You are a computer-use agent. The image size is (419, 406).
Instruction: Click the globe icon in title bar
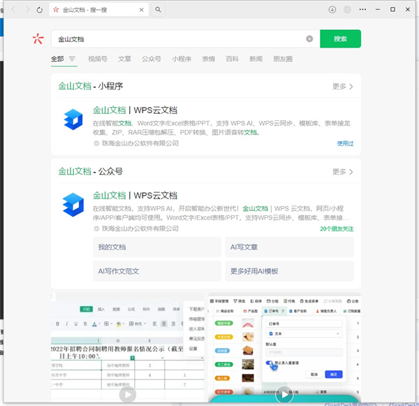(347, 10)
